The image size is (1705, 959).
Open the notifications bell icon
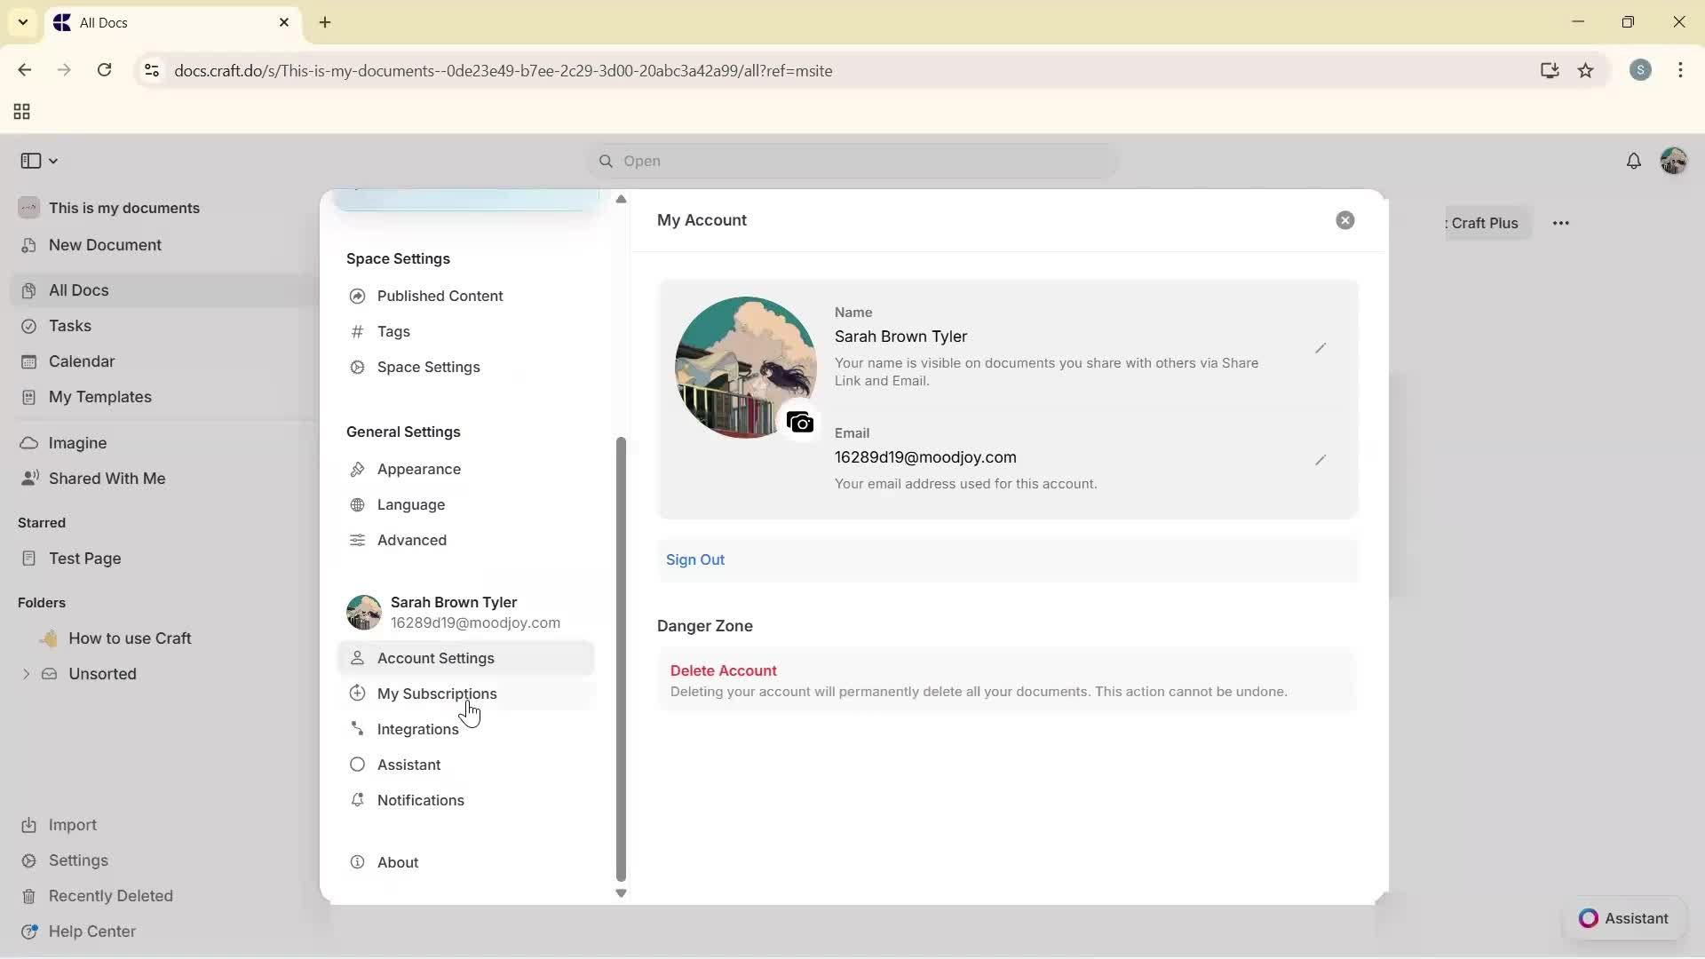pos(1635,161)
